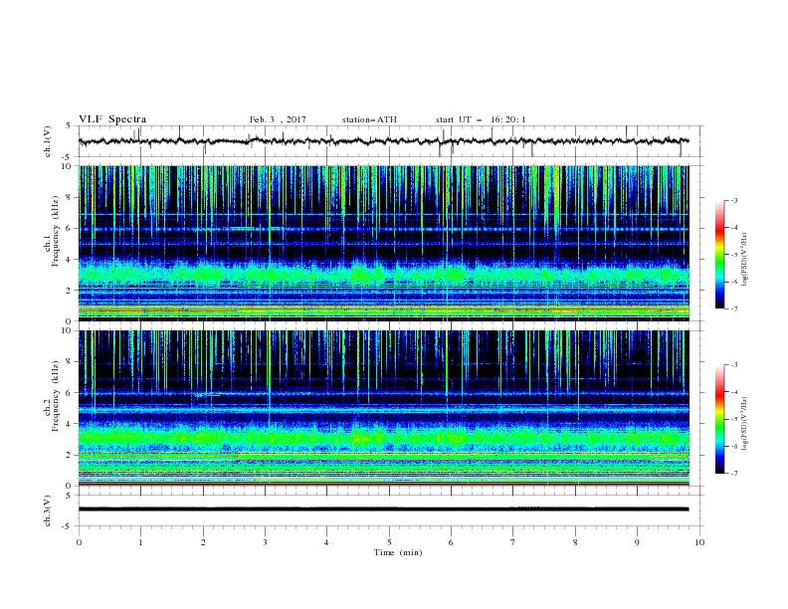Click the ch.2 color bar "log(PSD)(V²/Hz)" label

click(745, 423)
